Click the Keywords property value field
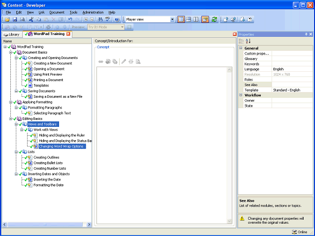315x236 pixels. point(292,64)
